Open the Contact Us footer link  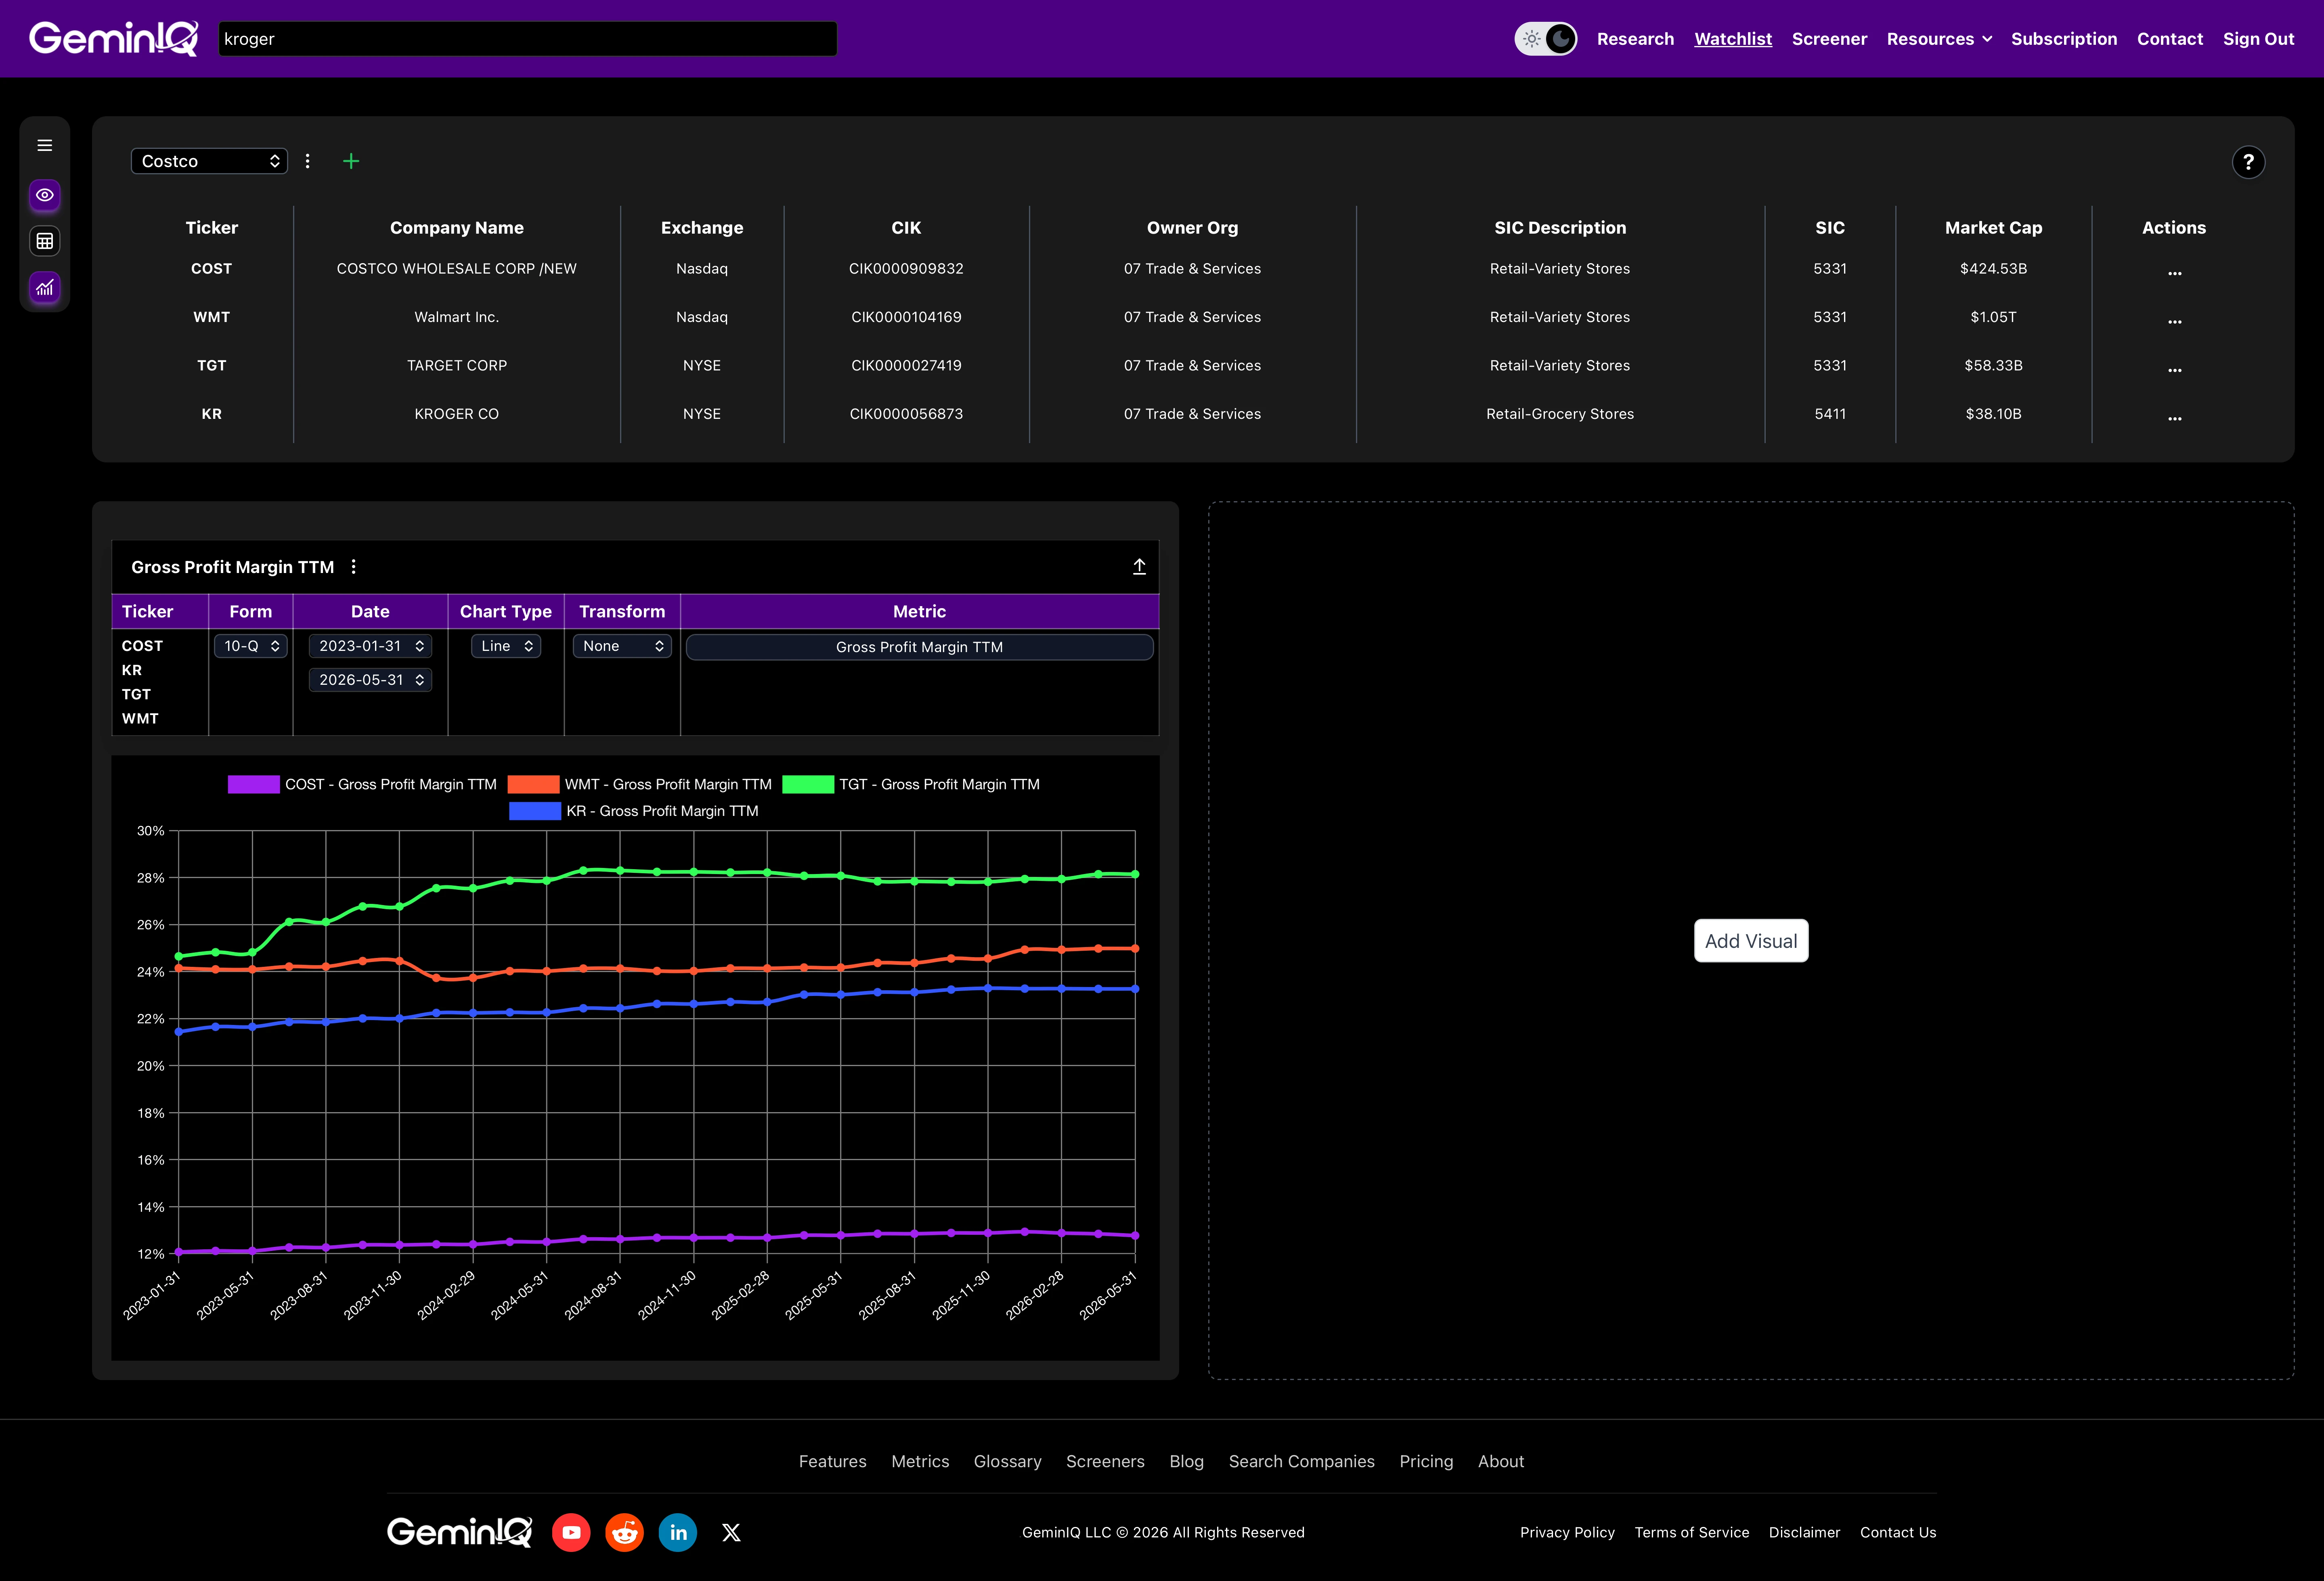[1898, 1532]
